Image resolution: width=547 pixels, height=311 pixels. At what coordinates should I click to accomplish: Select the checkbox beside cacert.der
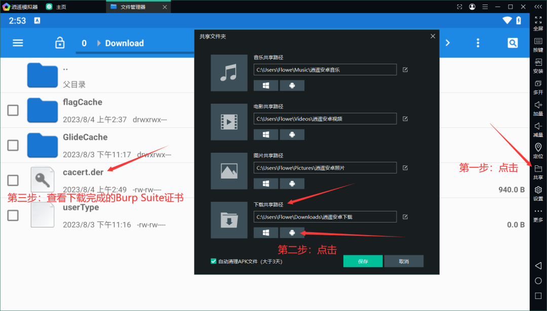[x=13, y=180]
